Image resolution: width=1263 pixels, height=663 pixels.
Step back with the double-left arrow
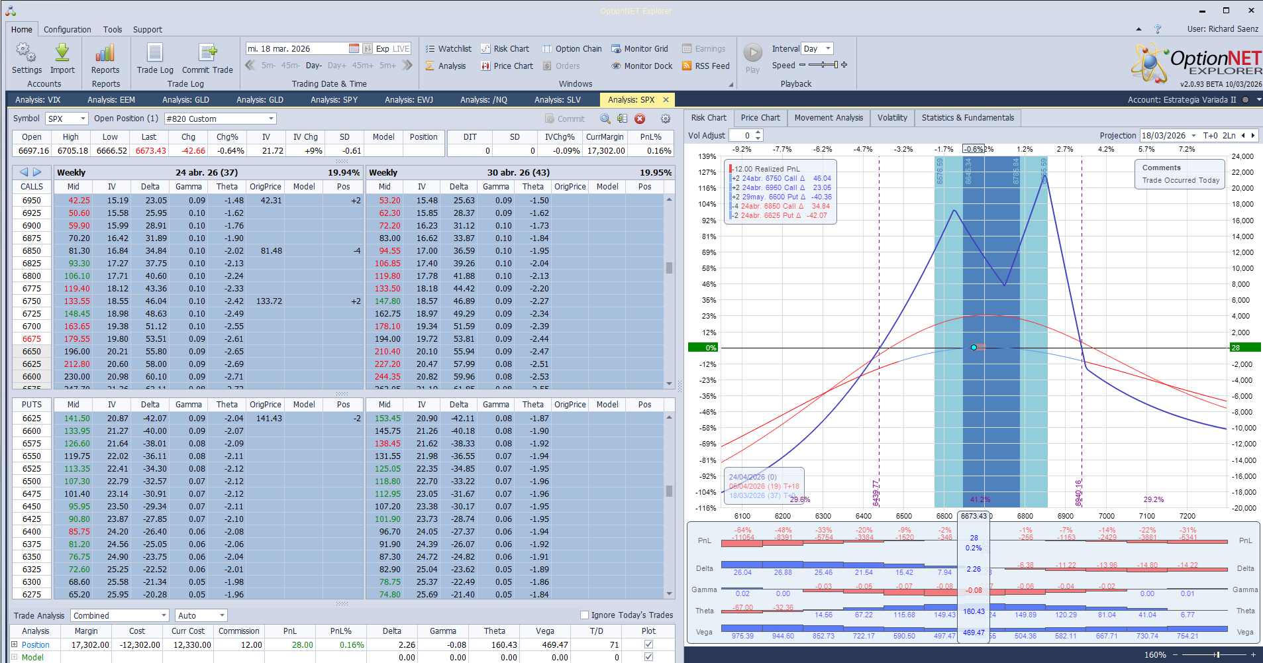tap(250, 65)
